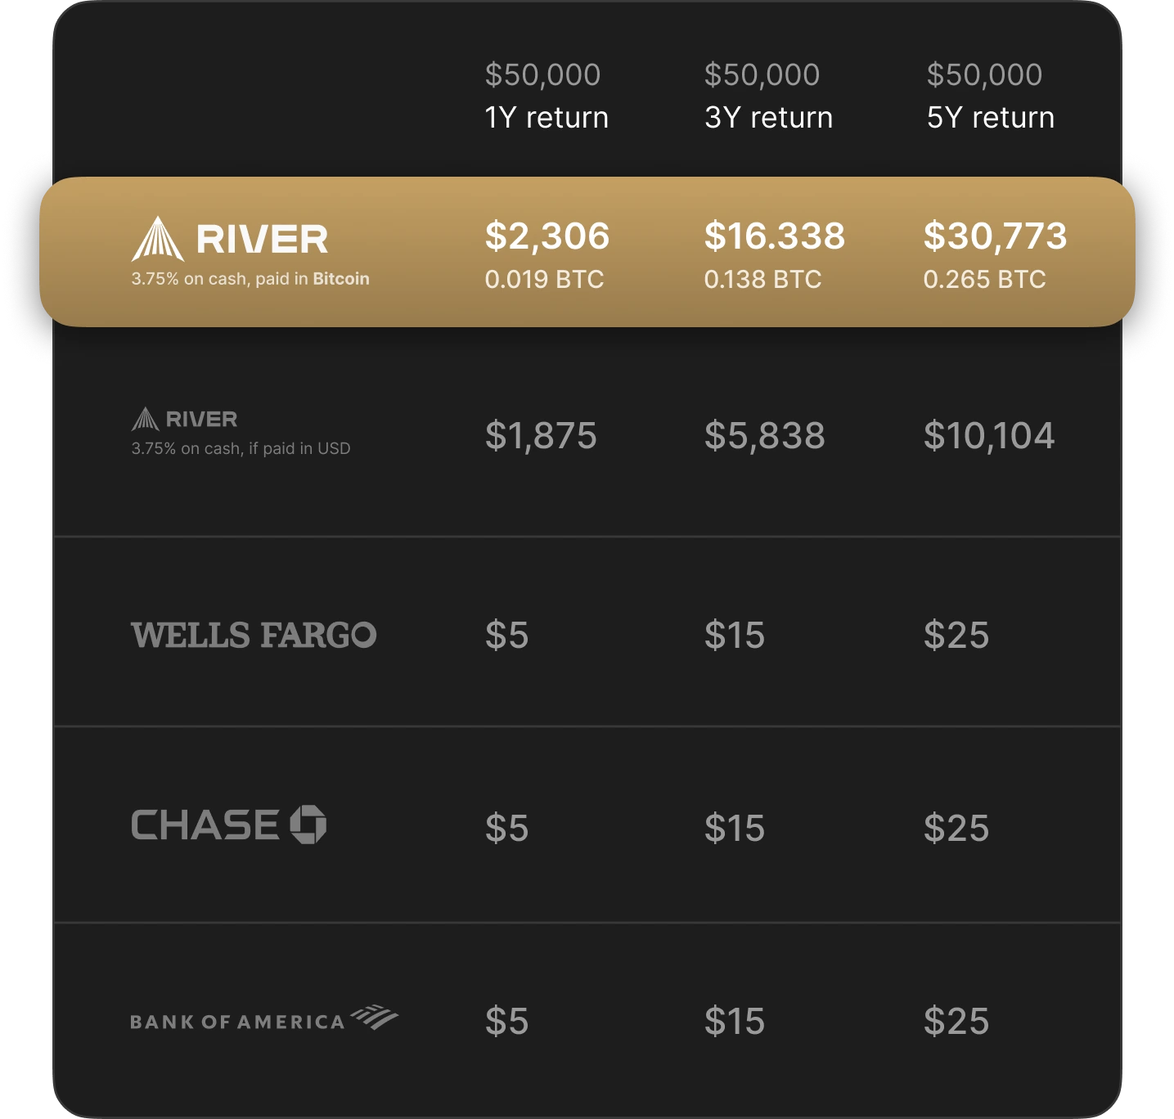Click the small gray River logo
This screenshot has height=1119, width=1174.
184,419
